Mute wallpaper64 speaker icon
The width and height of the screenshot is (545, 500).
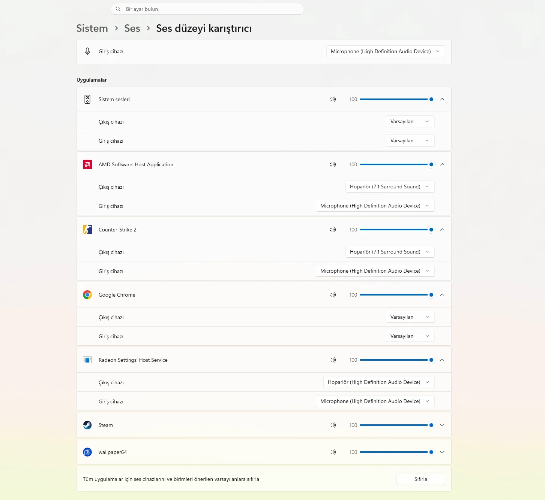[x=332, y=452]
